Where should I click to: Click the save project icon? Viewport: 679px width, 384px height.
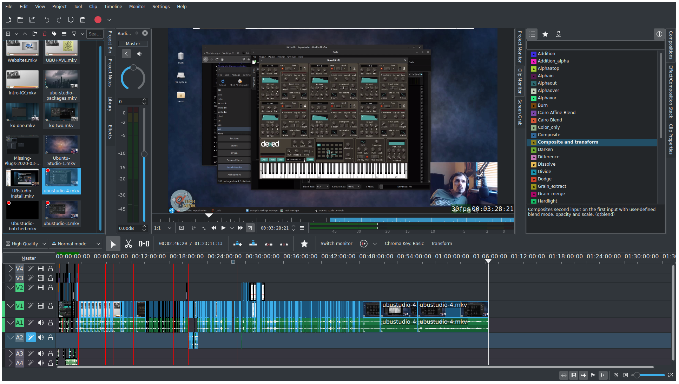click(x=32, y=20)
